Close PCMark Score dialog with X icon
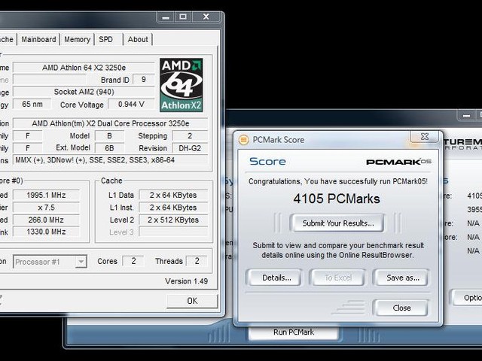The image size is (482, 361). tap(425, 136)
